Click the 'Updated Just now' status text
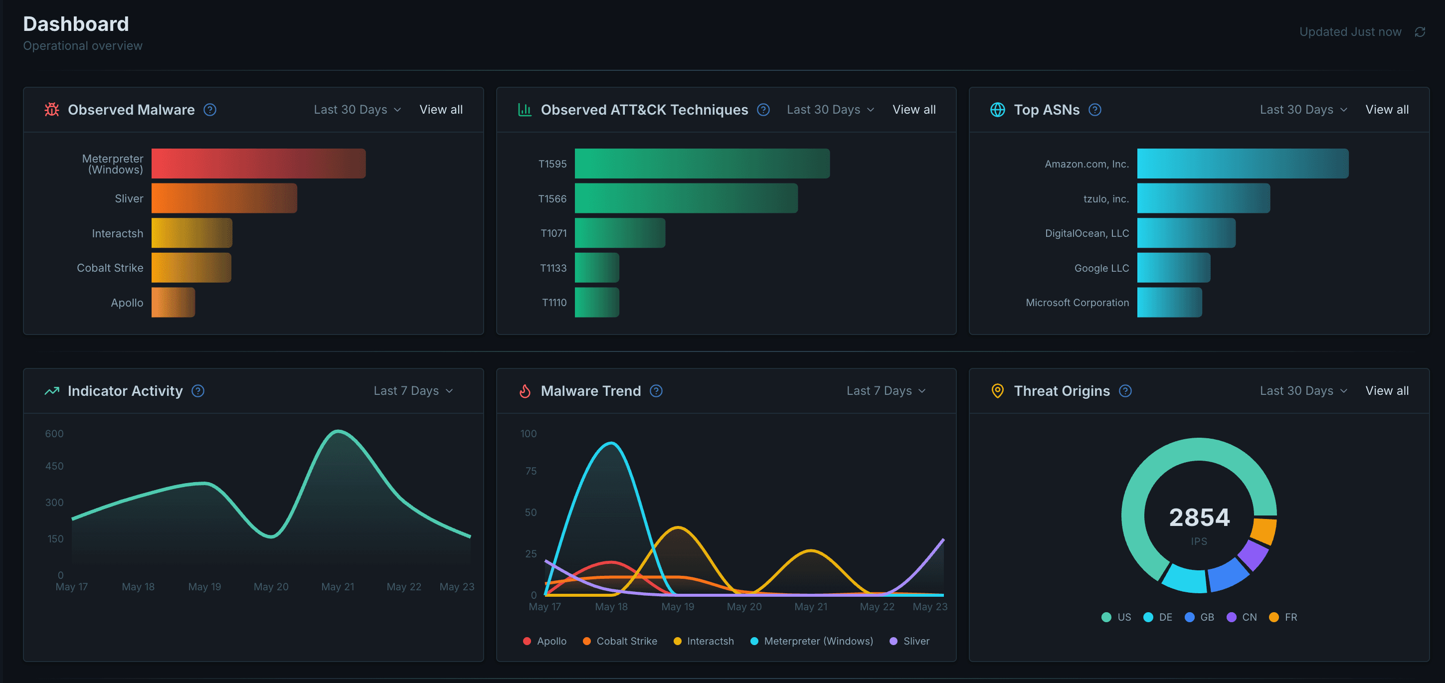 click(x=1350, y=32)
